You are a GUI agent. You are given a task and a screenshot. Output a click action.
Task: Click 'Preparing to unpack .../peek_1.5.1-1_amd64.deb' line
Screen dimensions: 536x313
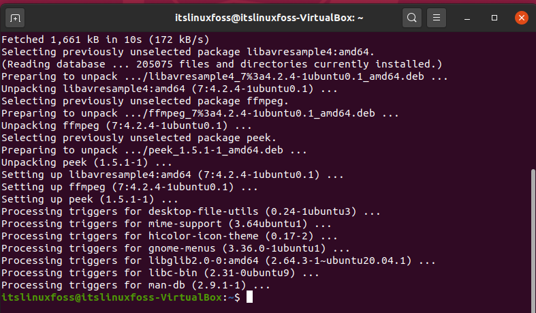pos(154,150)
